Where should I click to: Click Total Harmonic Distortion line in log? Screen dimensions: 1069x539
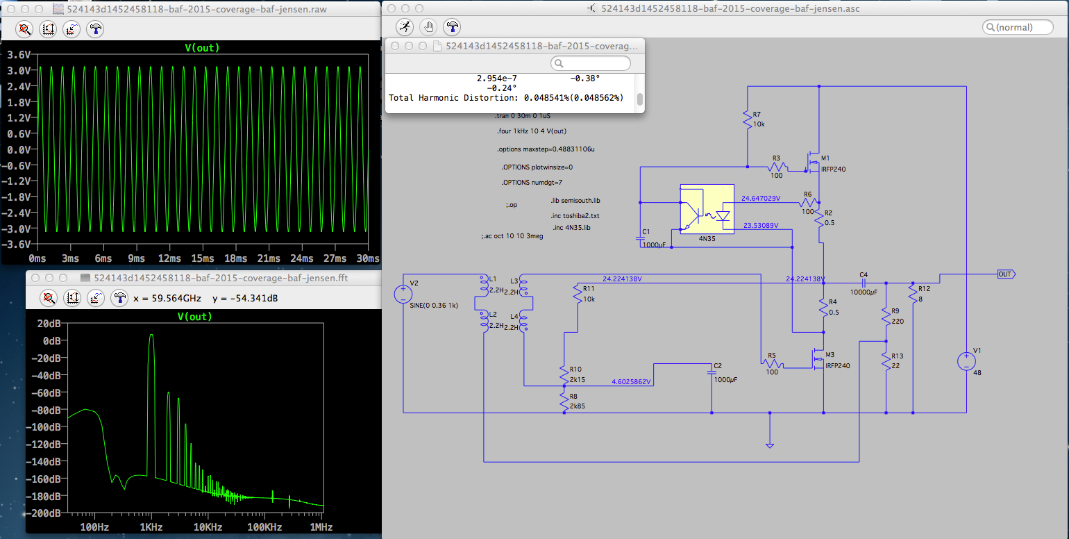506,98
